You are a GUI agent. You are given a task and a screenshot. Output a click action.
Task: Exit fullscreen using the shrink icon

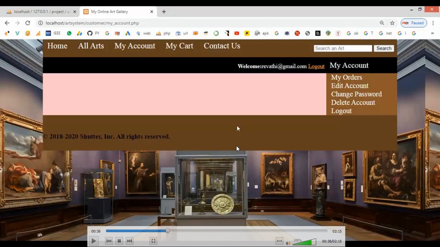(x=153, y=241)
